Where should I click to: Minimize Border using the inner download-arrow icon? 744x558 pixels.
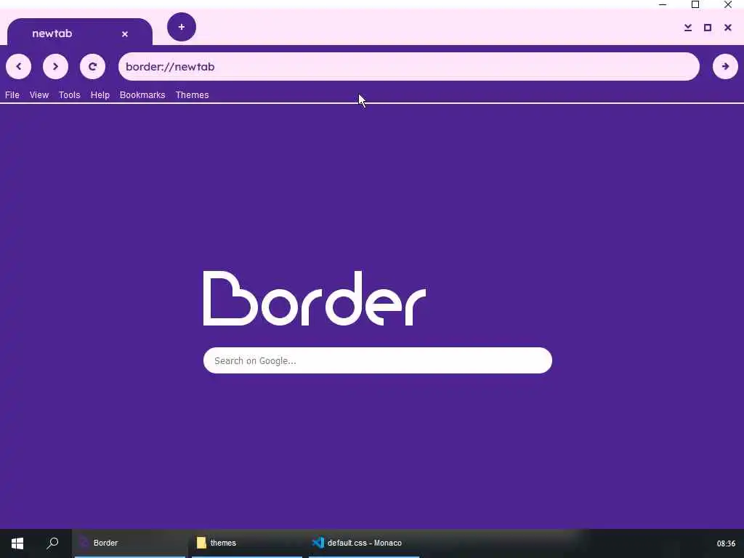coord(688,28)
